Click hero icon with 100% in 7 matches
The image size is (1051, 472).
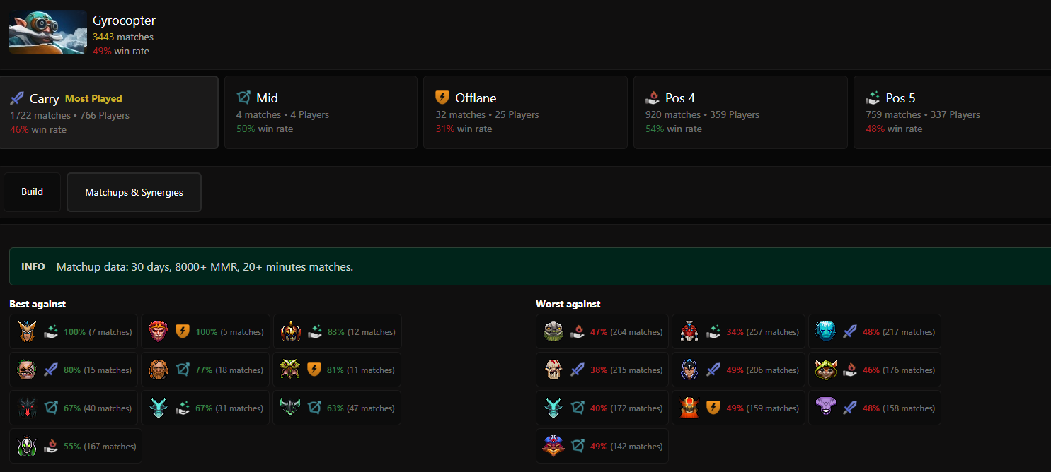[x=27, y=331]
